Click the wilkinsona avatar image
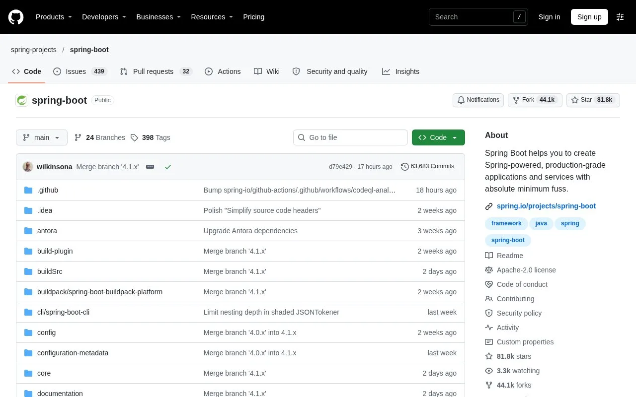The image size is (636, 397). [28, 167]
